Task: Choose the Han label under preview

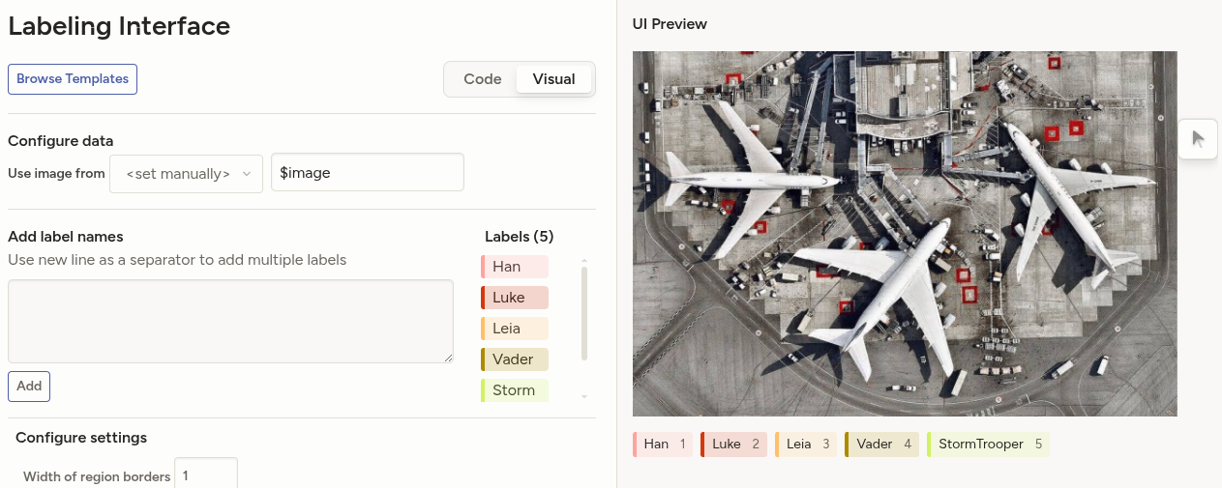Action: 663,445
